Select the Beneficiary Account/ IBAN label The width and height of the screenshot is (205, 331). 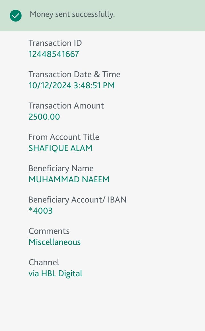[77, 200]
